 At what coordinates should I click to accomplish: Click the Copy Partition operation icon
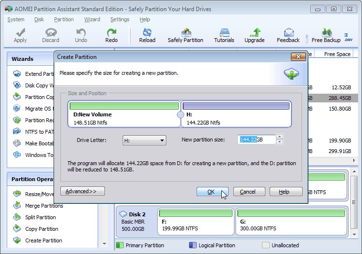(x=17, y=228)
